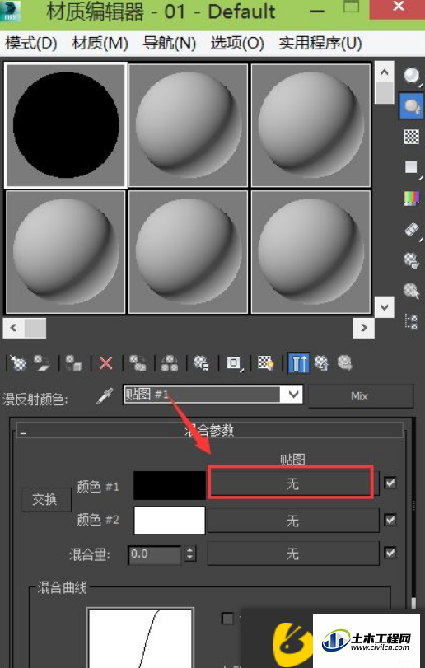Toggle the checkbox for Color #1 map
Screen dimensions: 425x668
click(390, 483)
